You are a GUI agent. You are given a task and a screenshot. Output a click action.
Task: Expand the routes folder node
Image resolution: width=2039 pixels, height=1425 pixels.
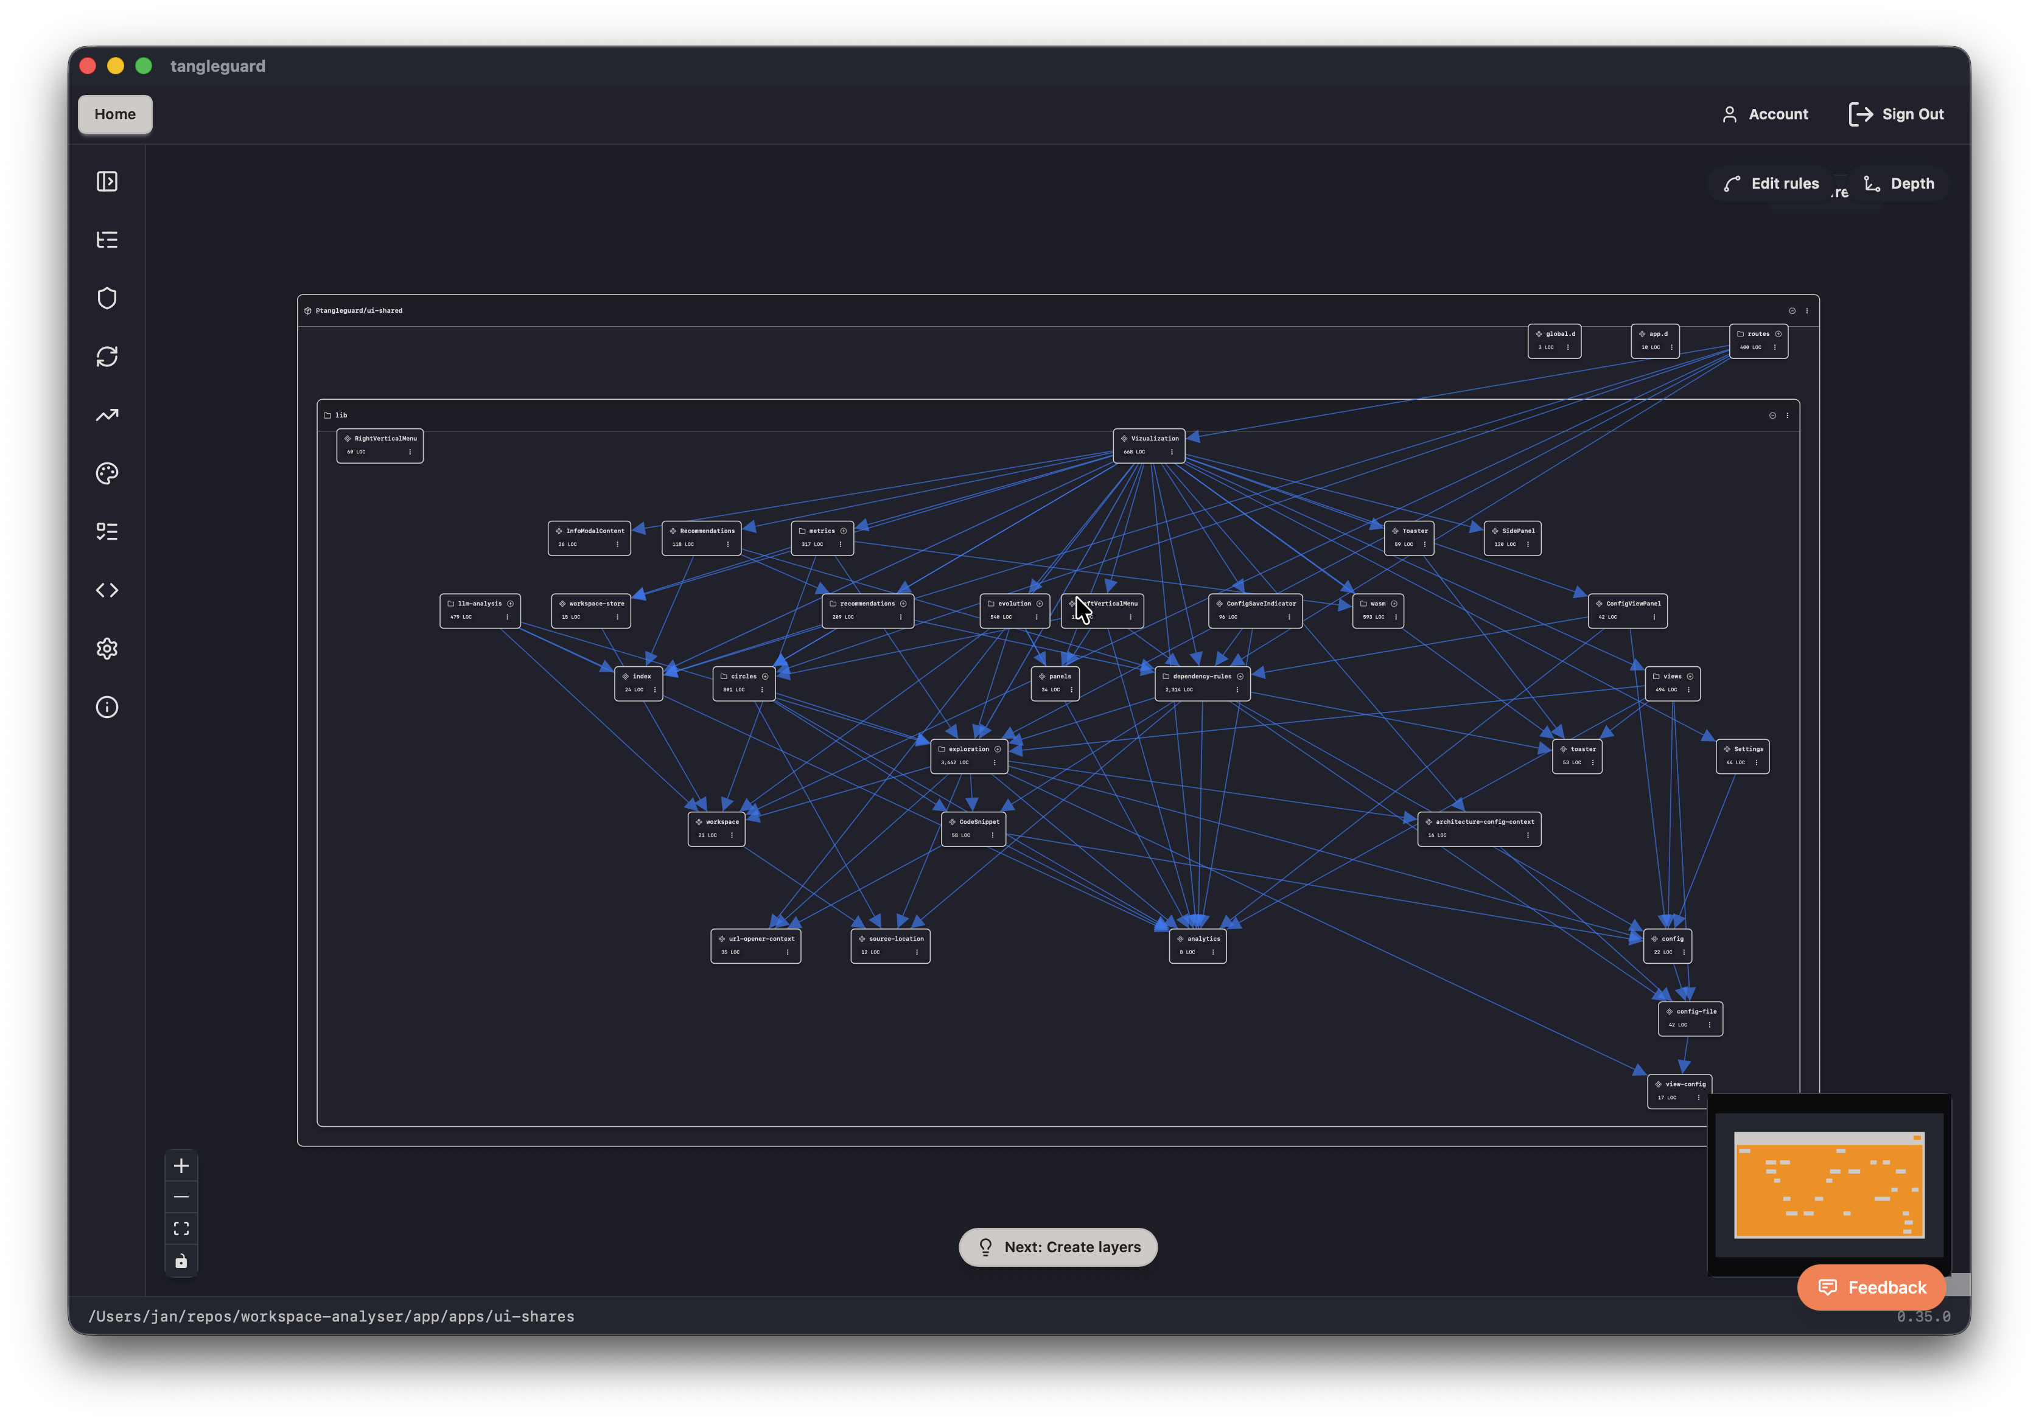1778,334
